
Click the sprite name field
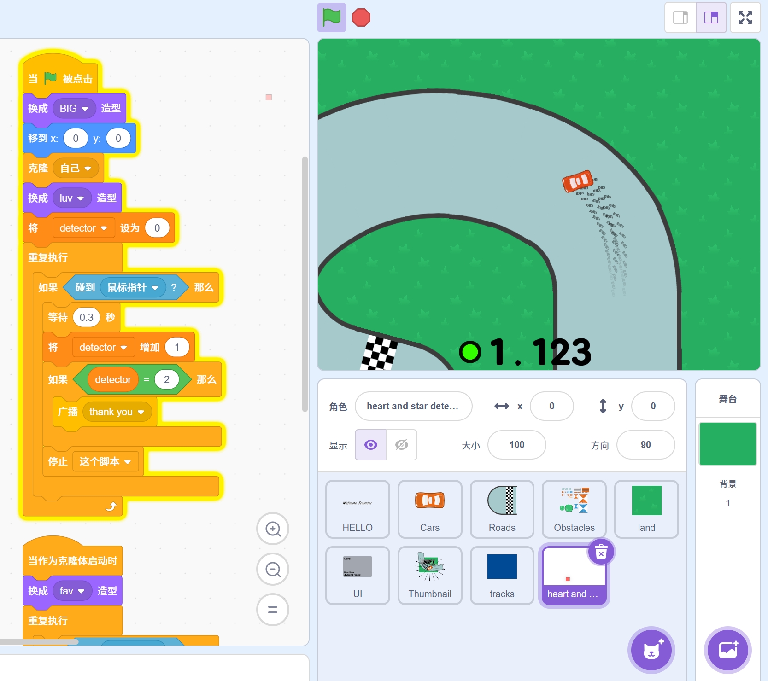point(413,406)
